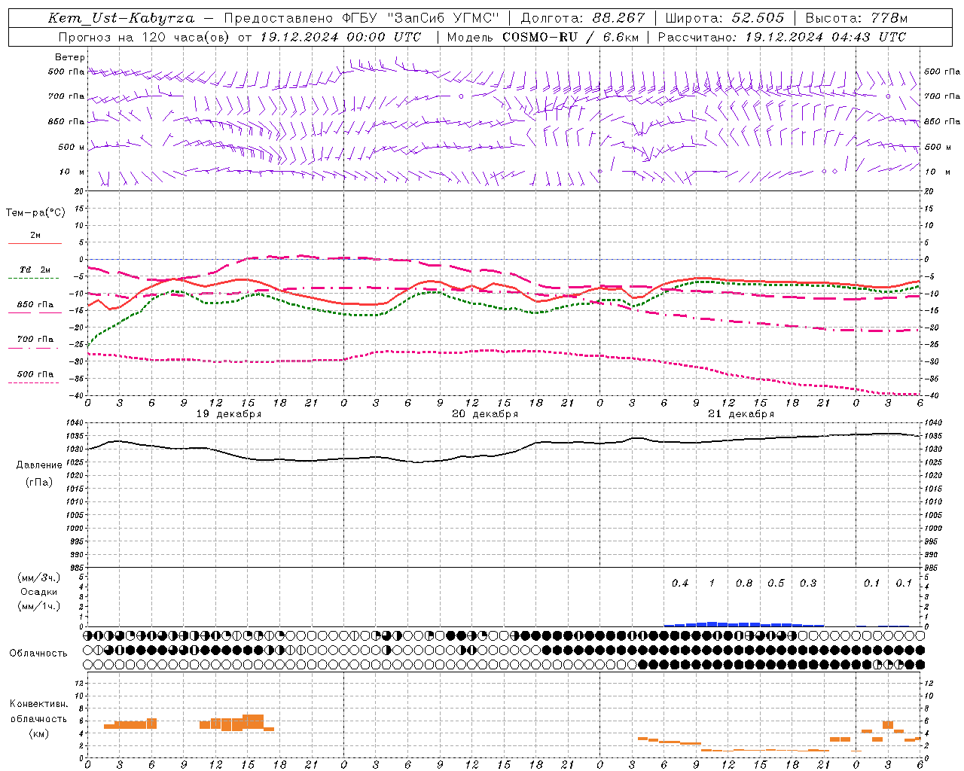Click the '0.8' precipitation amount
Image resolution: width=964 pixels, height=771 pixels.
pyautogui.click(x=744, y=584)
